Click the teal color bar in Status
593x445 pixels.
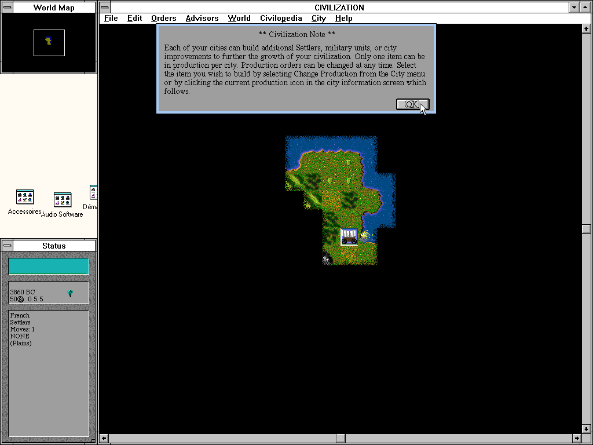[x=49, y=266]
